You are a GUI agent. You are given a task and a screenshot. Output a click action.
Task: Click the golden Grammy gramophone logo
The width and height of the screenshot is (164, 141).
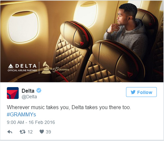46,68
